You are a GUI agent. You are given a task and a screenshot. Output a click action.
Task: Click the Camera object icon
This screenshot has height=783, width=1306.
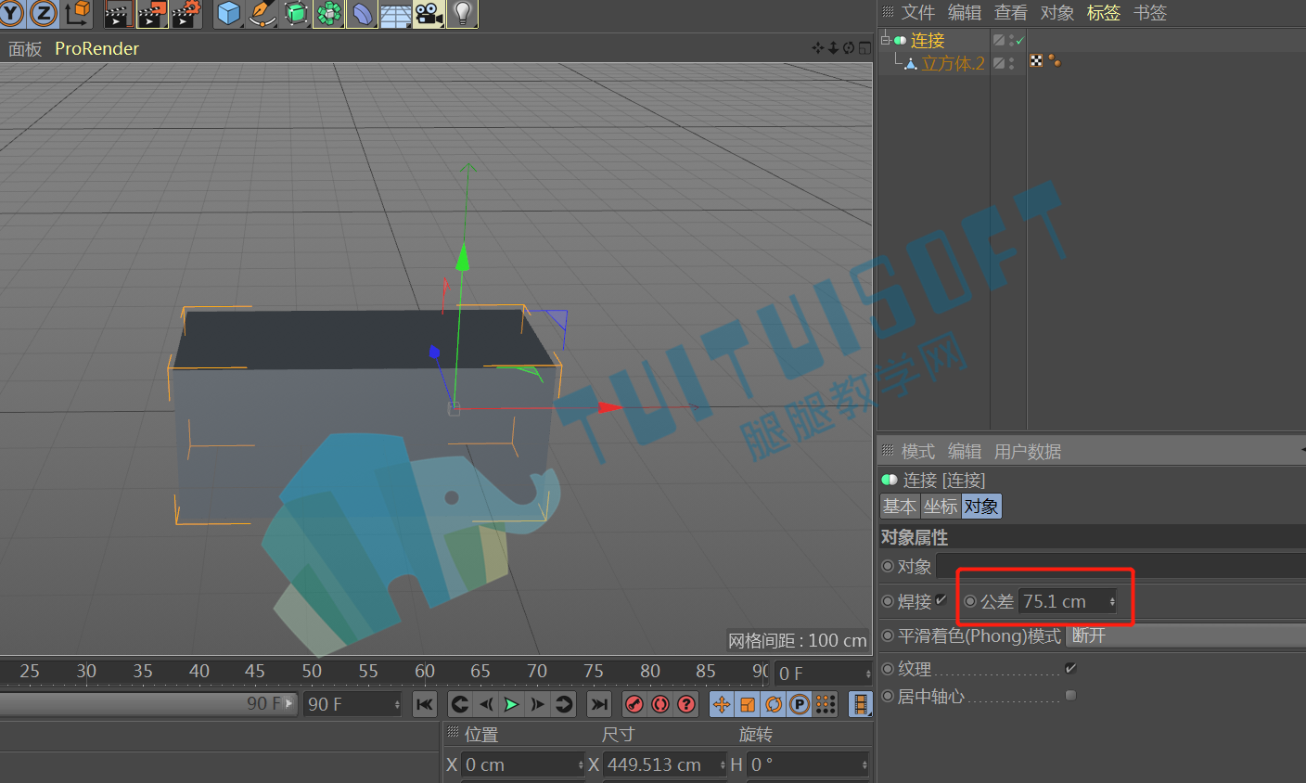(x=429, y=13)
